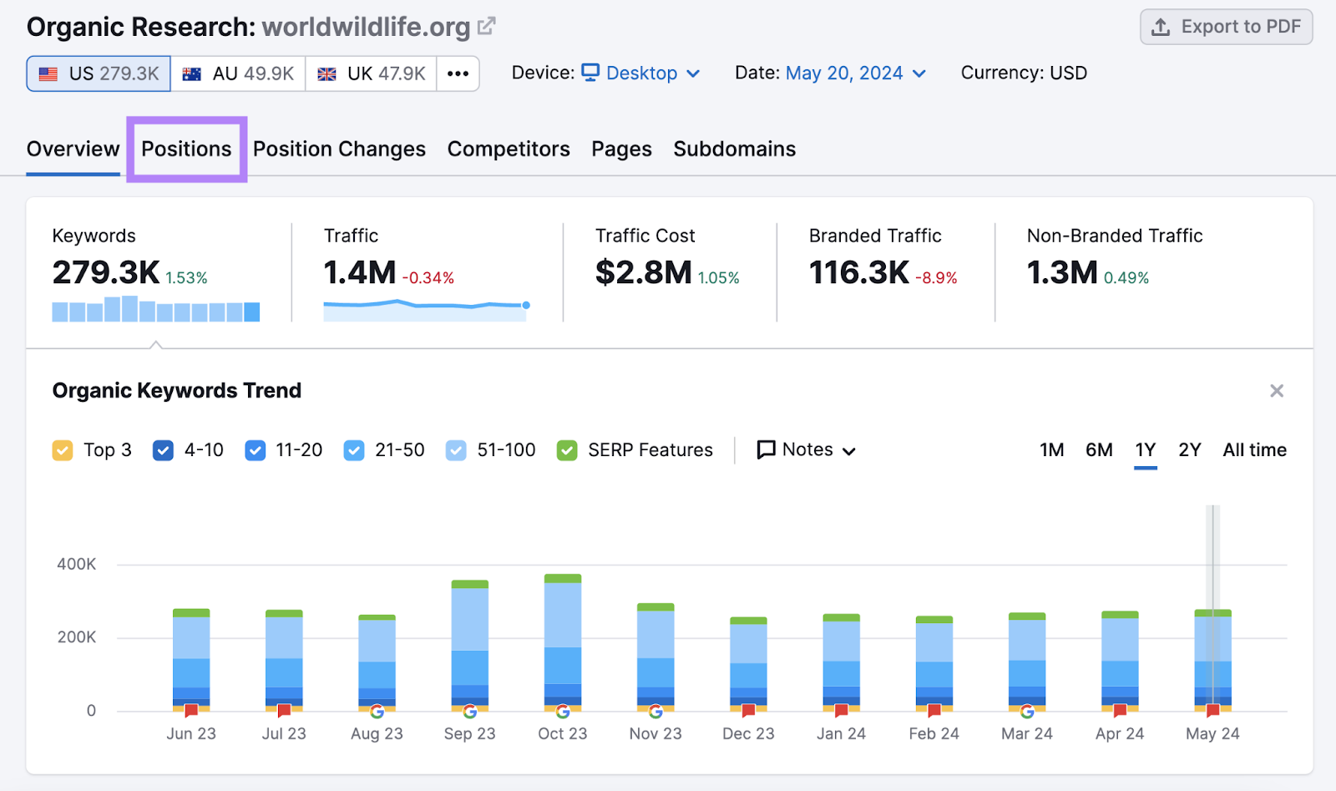Viewport: 1336px width, 791px height.
Task: Select the AU 49.9K database
Action: pos(238,74)
